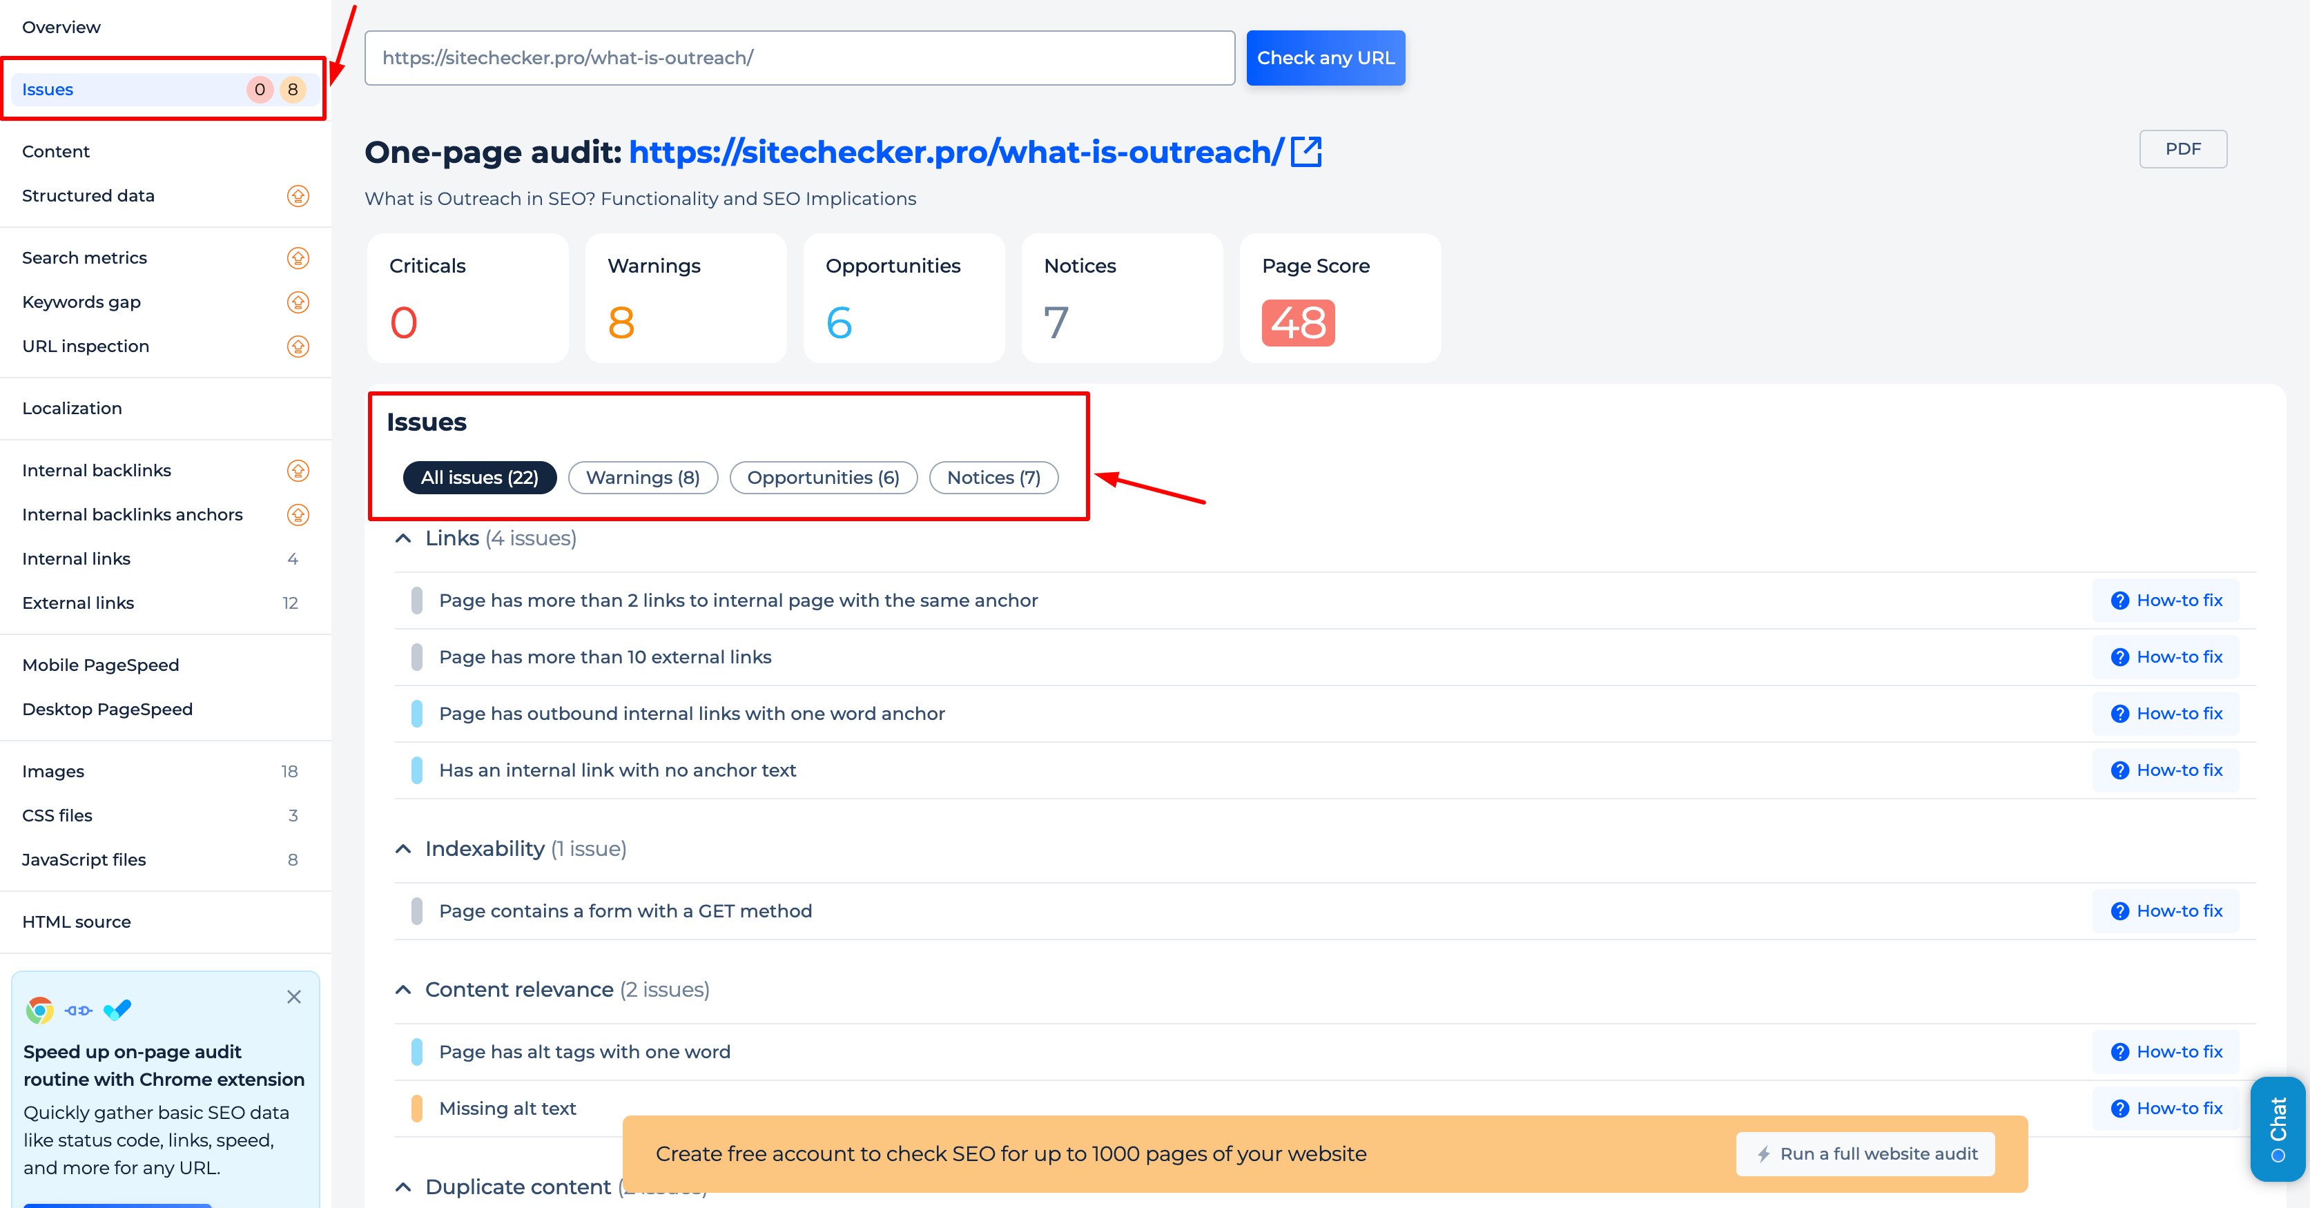Collapse the Duplicate content section
2310x1208 pixels.
click(x=404, y=1187)
